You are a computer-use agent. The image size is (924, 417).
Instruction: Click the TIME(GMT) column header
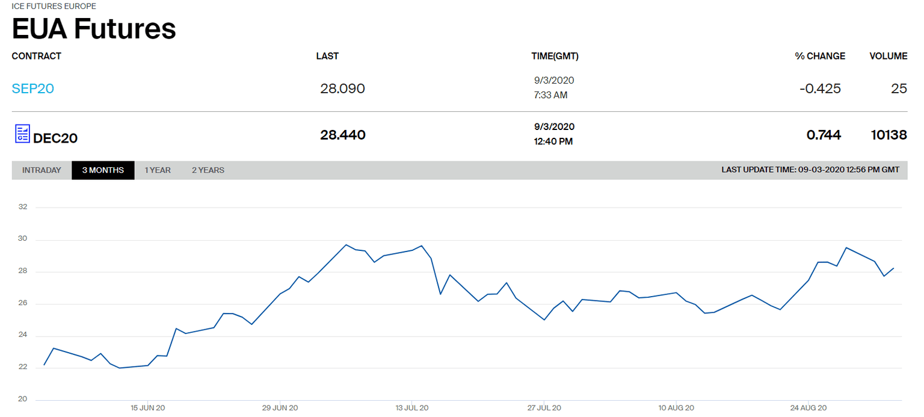555,56
